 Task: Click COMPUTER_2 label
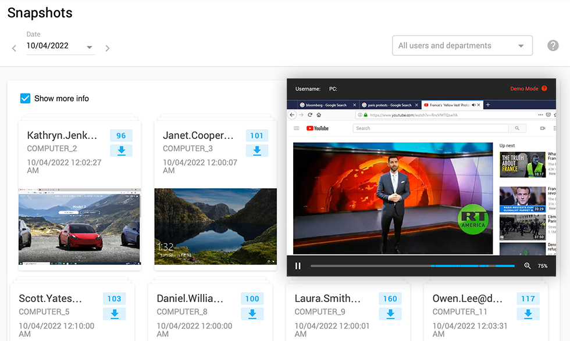pyautogui.click(x=52, y=149)
